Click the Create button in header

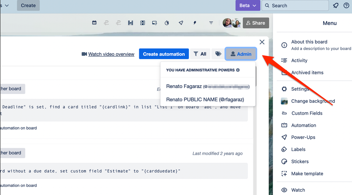coord(28,5)
